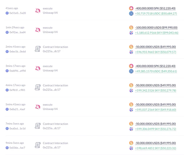Click Ethereum icon beside 0x8a21...4aef
Image resolution: width=184 pixels, height=155 pixels.
pos(7,109)
